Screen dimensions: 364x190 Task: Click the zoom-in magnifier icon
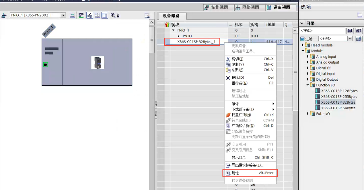pyautogui.click(x=113, y=15)
